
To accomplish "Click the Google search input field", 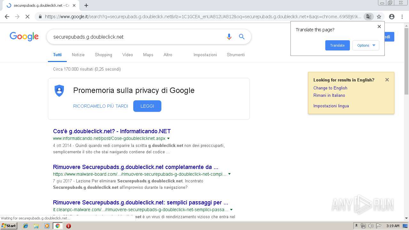I will (x=137, y=37).
